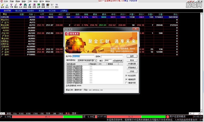Switch to the 外汇价格 tab
This screenshot has width=204, height=122.
click(x=52, y=11)
